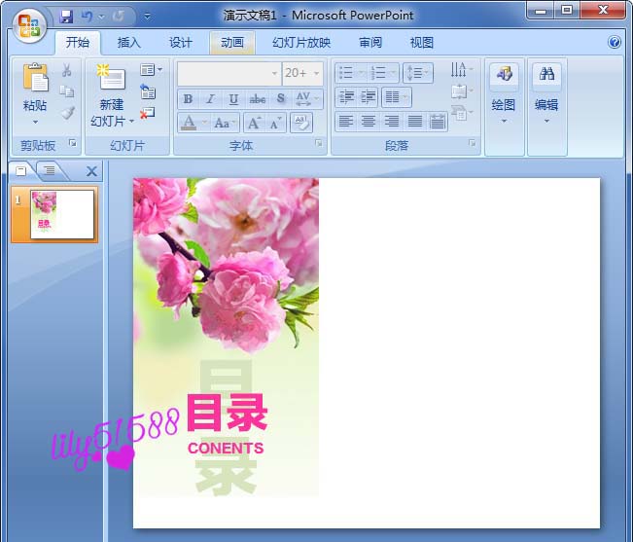
Task: Select slide 1 thumbnail in panel
Action: pos(54,214)
